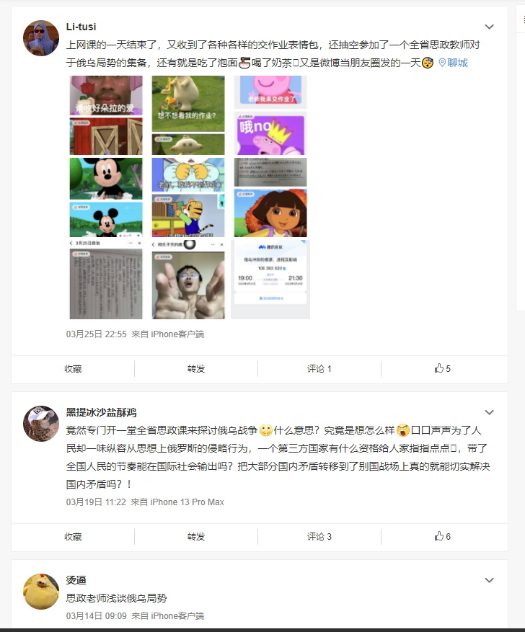The width and height of the screenshot is (525, 632).
Task: Open the 03月25日 22:55 timestamp link
Action: click(x=96, y=334)
